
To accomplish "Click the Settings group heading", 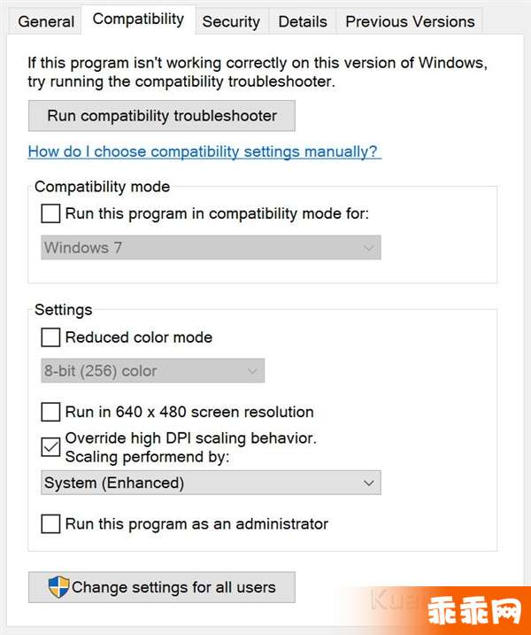I will pyautogui.click(x=64, y=310).
